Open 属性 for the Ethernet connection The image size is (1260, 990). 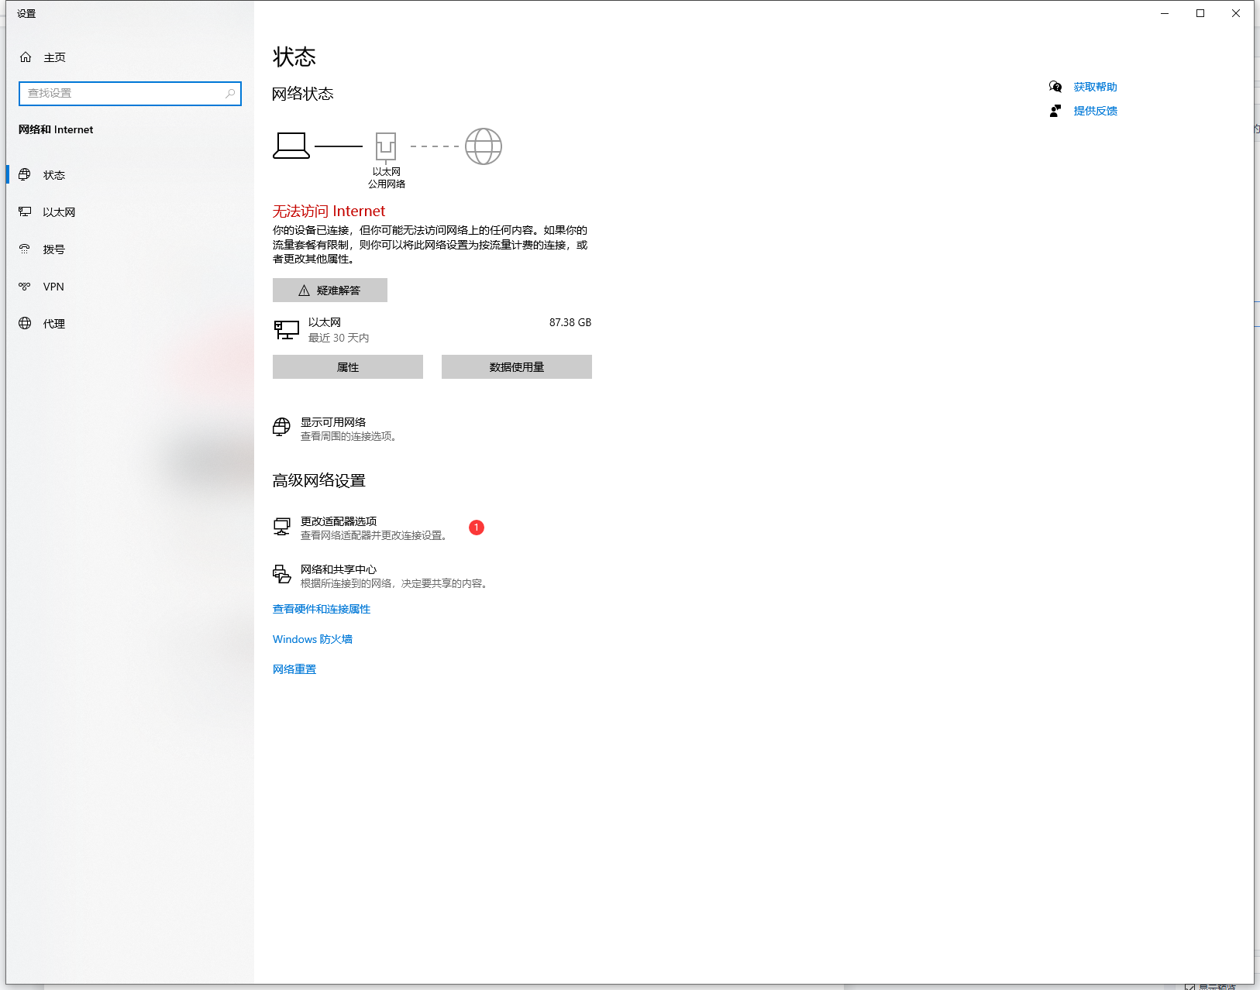coord(348,367)
